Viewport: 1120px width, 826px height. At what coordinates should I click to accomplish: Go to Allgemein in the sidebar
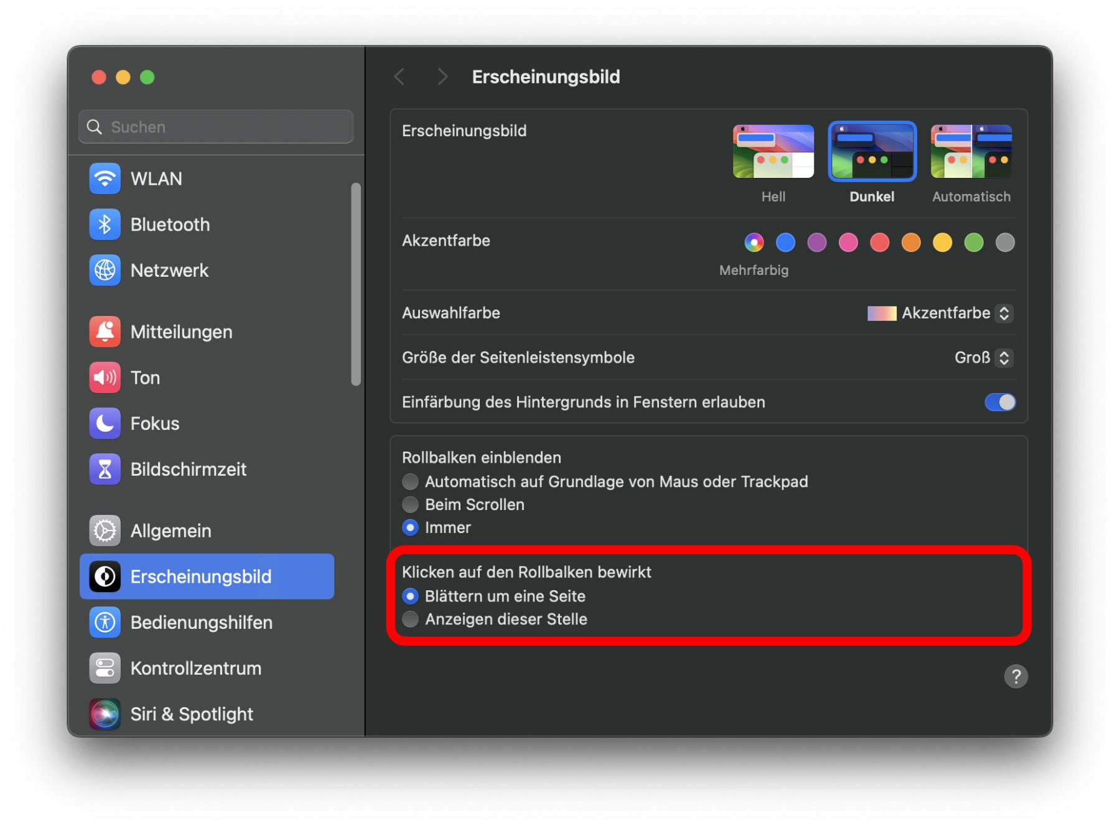coord(170,531)
